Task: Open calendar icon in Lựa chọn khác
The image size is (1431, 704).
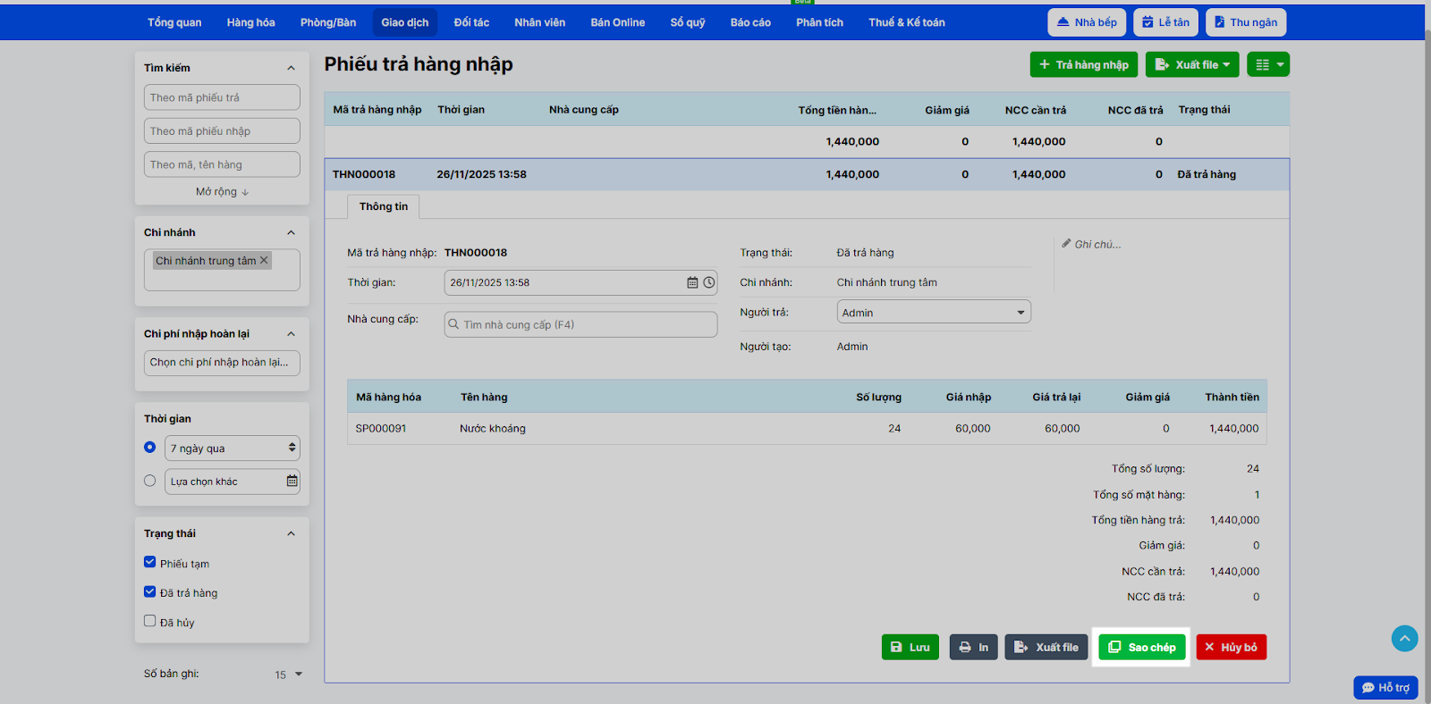Action: 292,481
